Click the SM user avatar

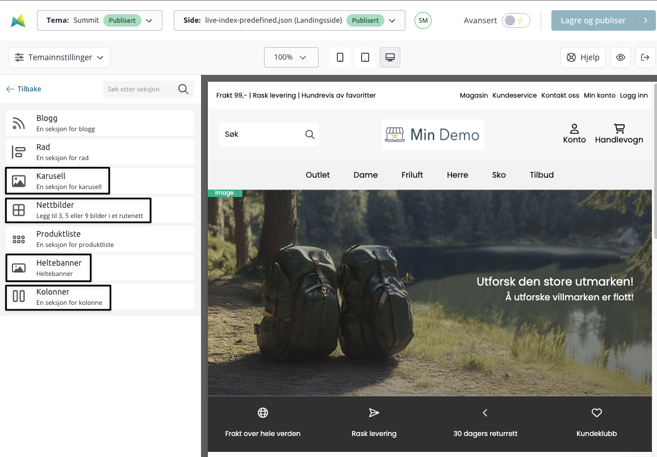coord(423,20)
